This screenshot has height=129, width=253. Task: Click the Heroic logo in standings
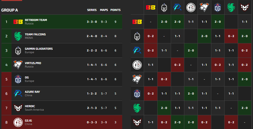18,108
